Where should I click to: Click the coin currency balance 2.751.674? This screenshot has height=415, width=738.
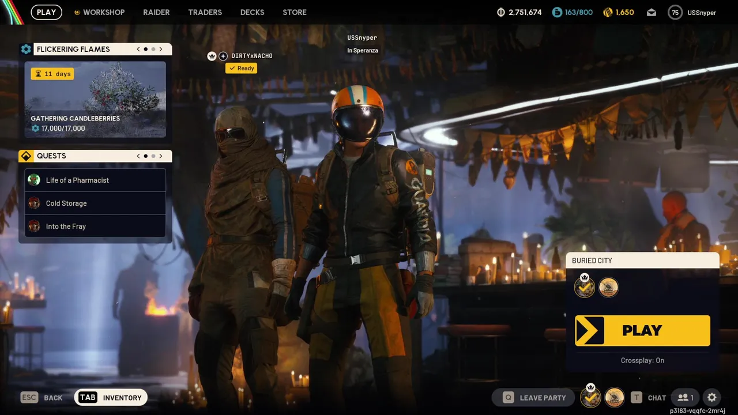[x=519, y=12]
